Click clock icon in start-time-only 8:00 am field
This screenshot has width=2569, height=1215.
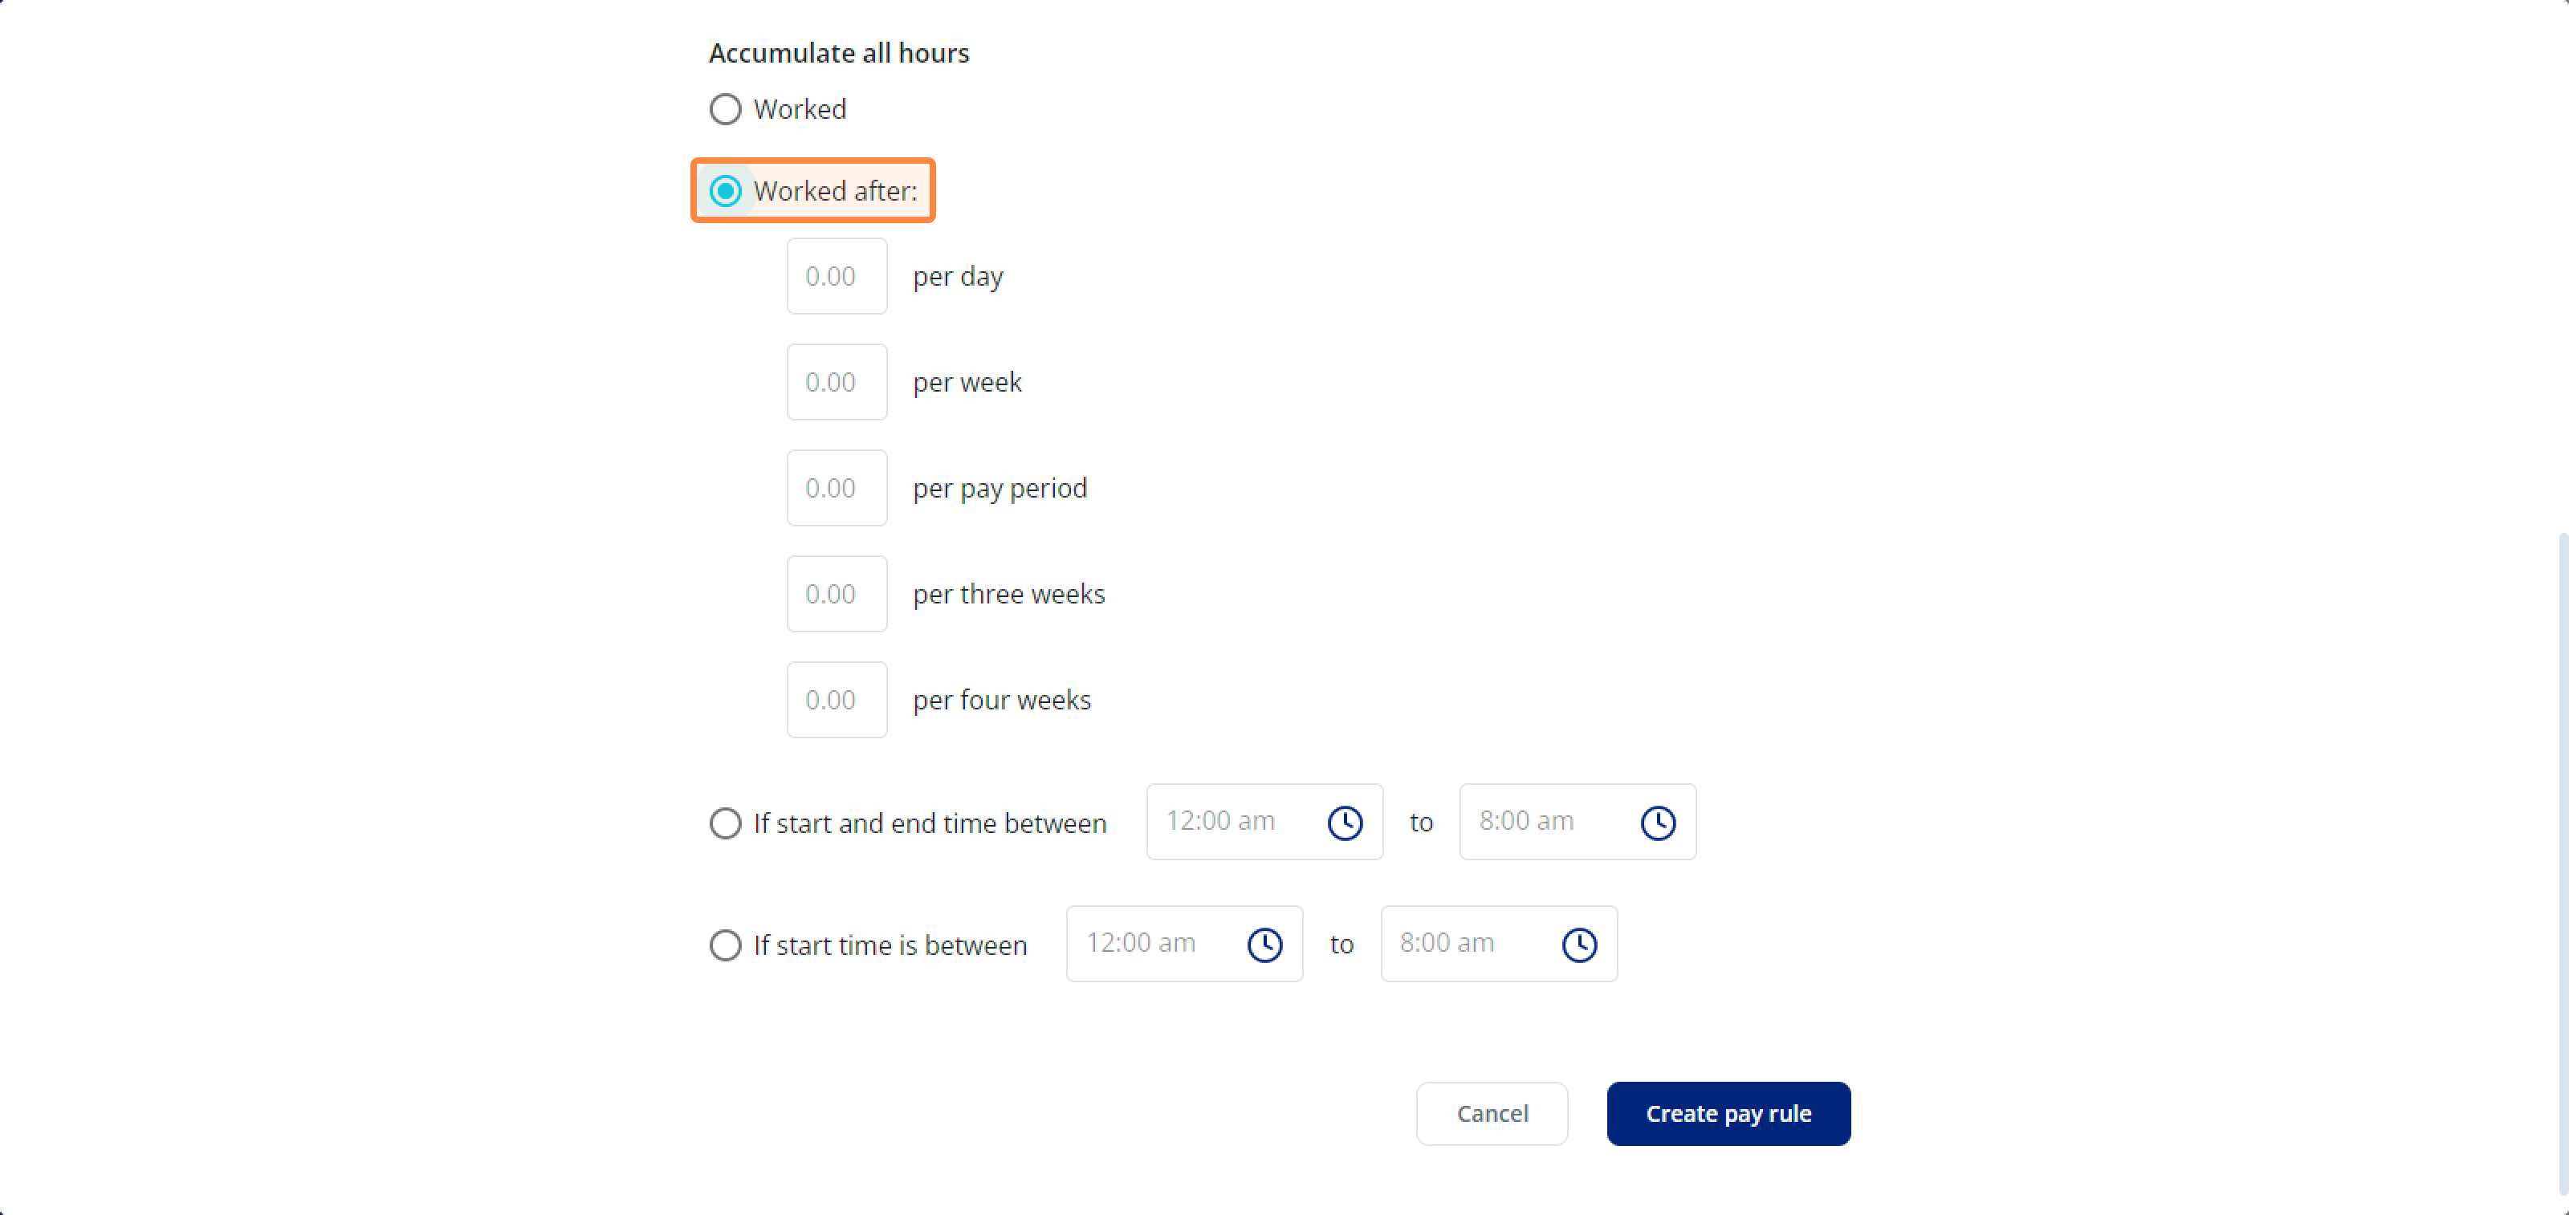click(x=1578, y=945)
